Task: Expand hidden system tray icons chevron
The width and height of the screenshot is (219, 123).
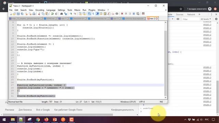Action: click(x=185, y=120)
